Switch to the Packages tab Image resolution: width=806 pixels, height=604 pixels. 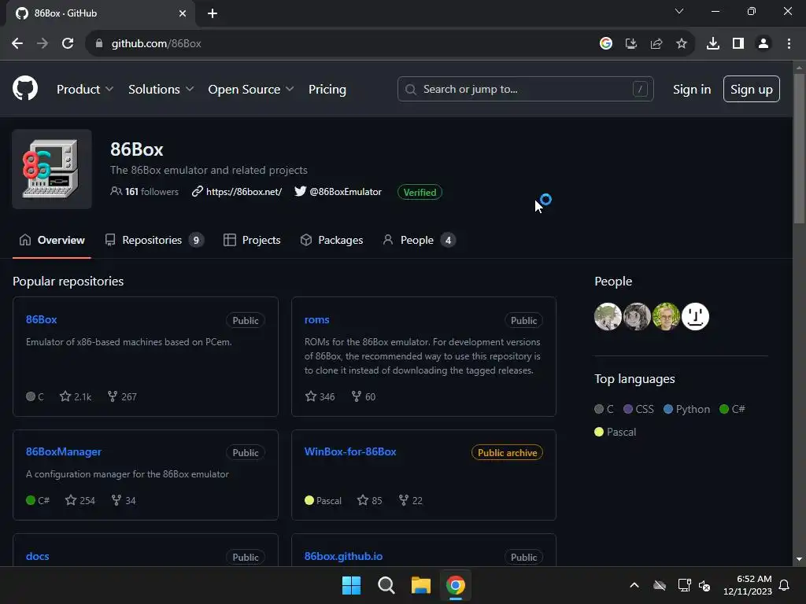pos(331,240)
